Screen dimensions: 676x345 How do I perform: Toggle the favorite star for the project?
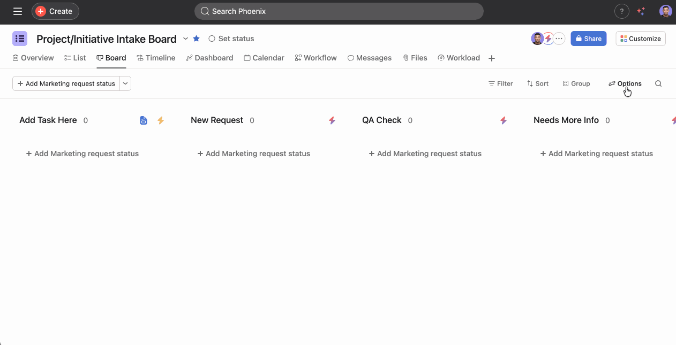tap(197, 39)
